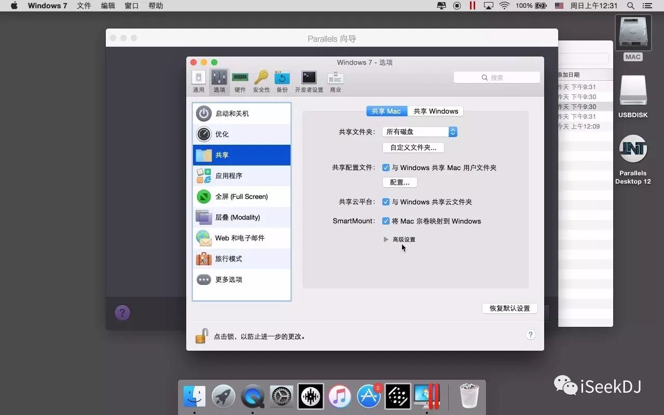Expand the 高级设置 disclosure triangle
The height and width of the screenshot is (415, 664).
point(386,240)
